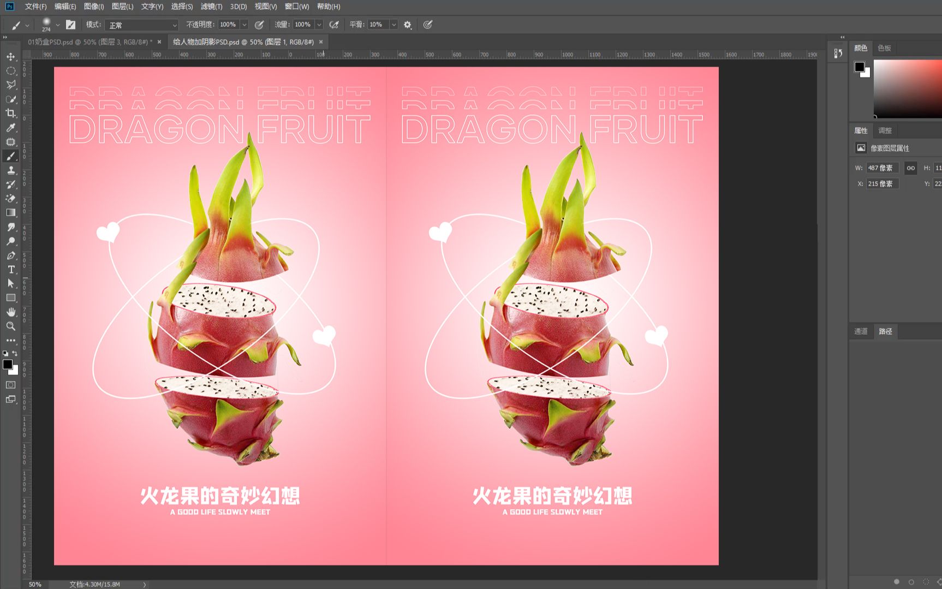Image resolution: width=942 pixels, height=589 pixels.
Task: Select the Zoom tool
Action: tap(11, 326)
